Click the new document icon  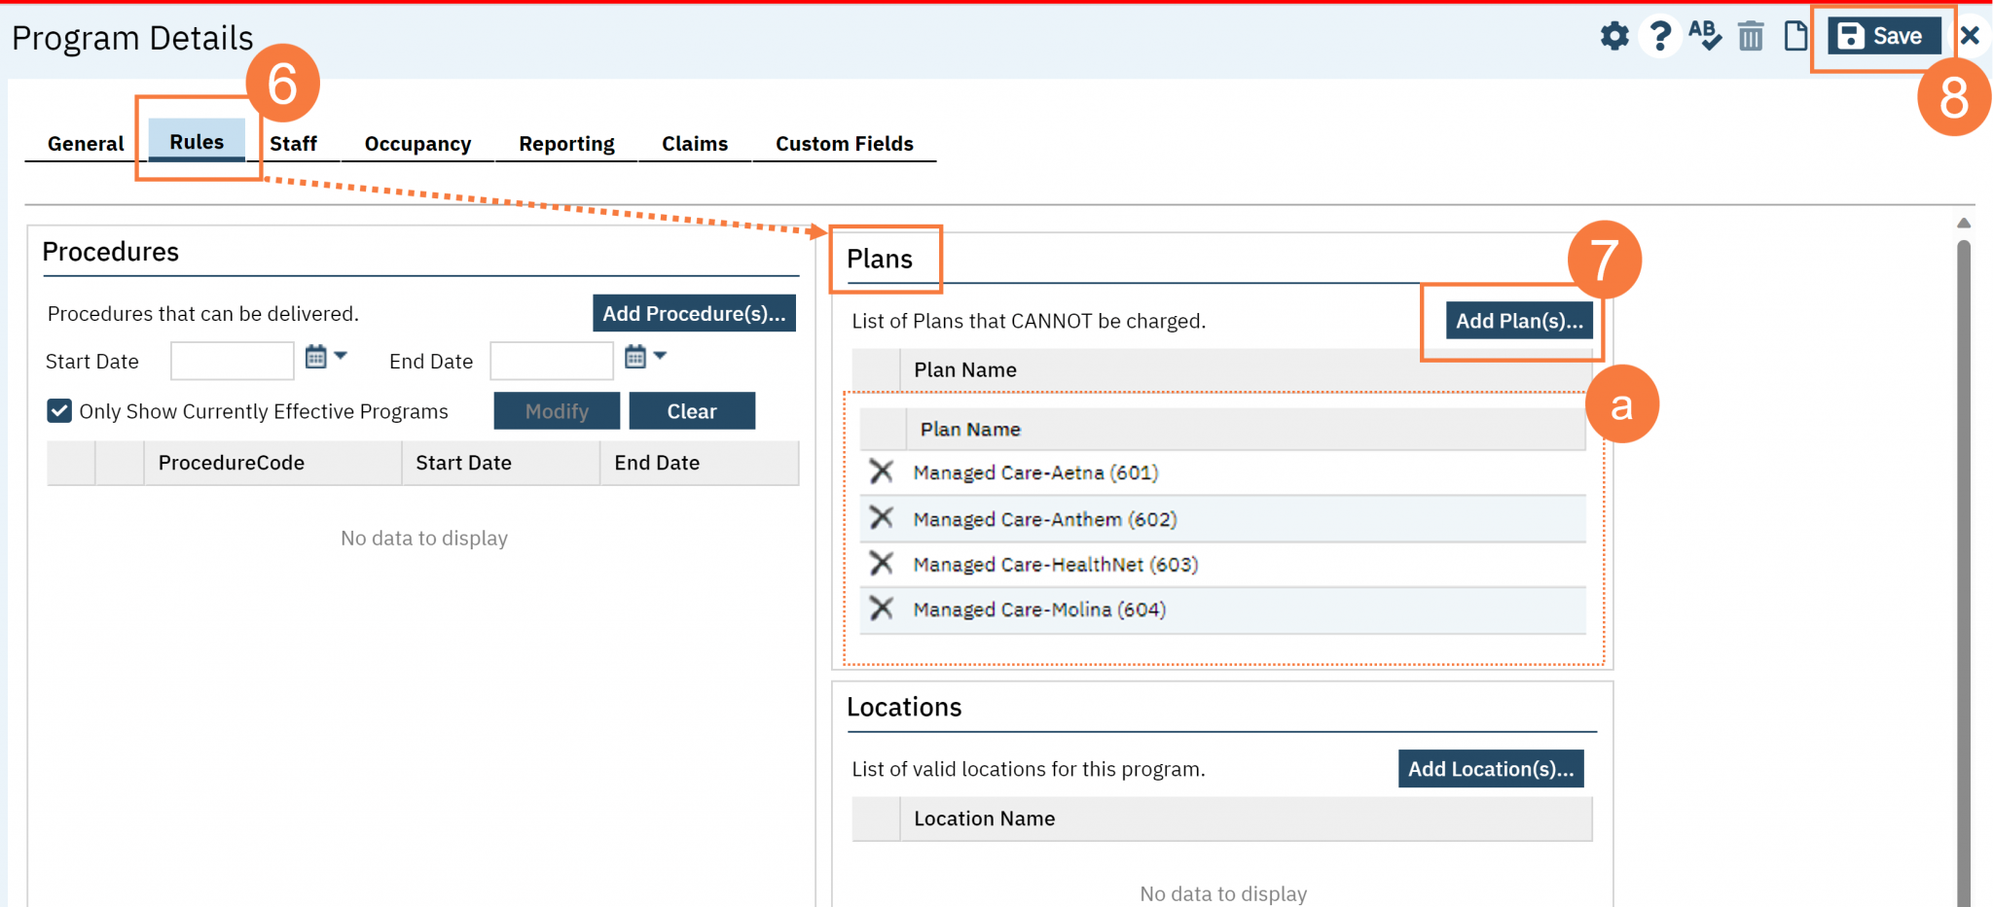(x=1795, y=36)
